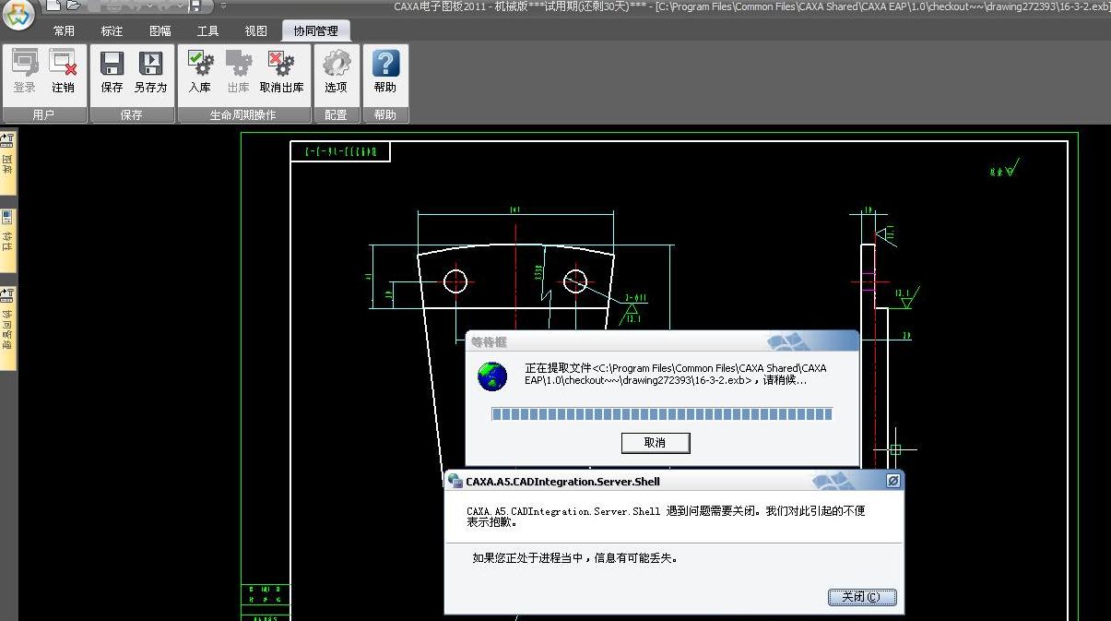Switch to the 标注 ribbon tab
This screenshot has height=621, width=1111.
click(112, 31)
